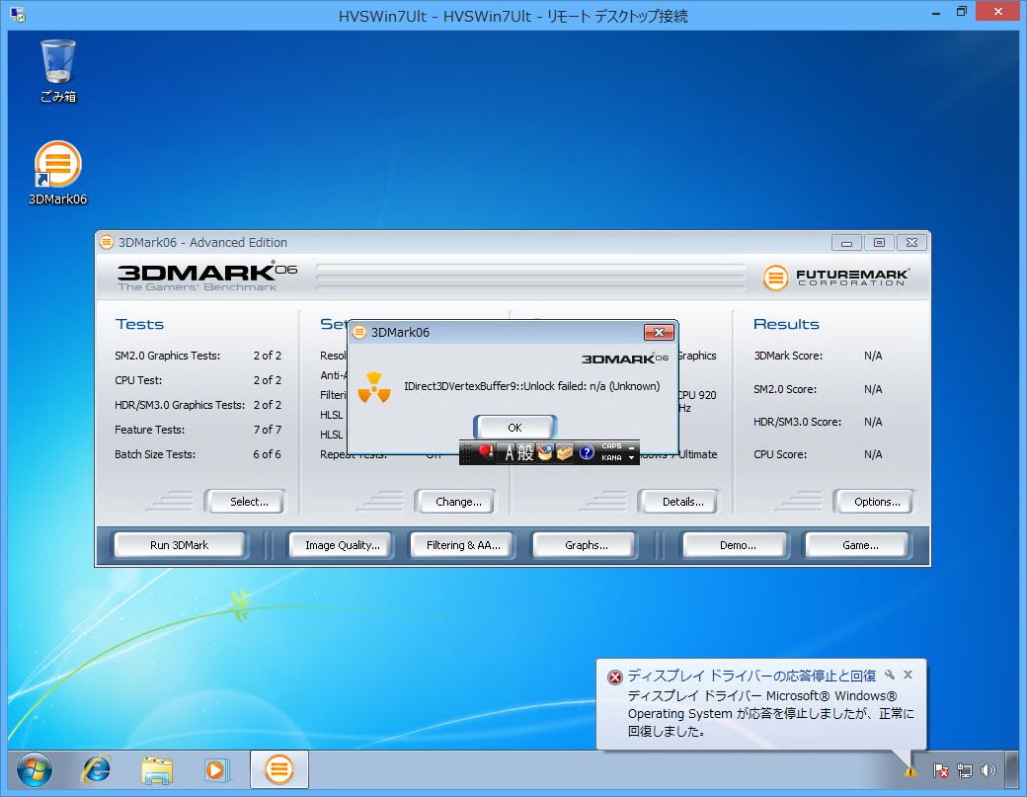Click the IDirect3DVertexBuffer9::Unlock failed error message

[x=532, y=386]
